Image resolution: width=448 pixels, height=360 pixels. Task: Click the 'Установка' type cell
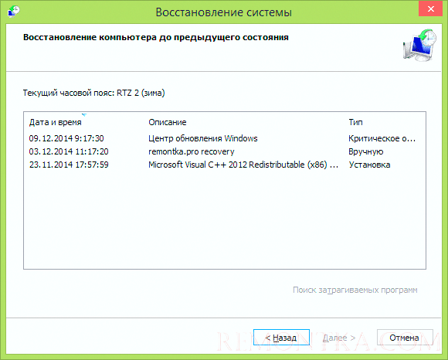coord(369,165)
